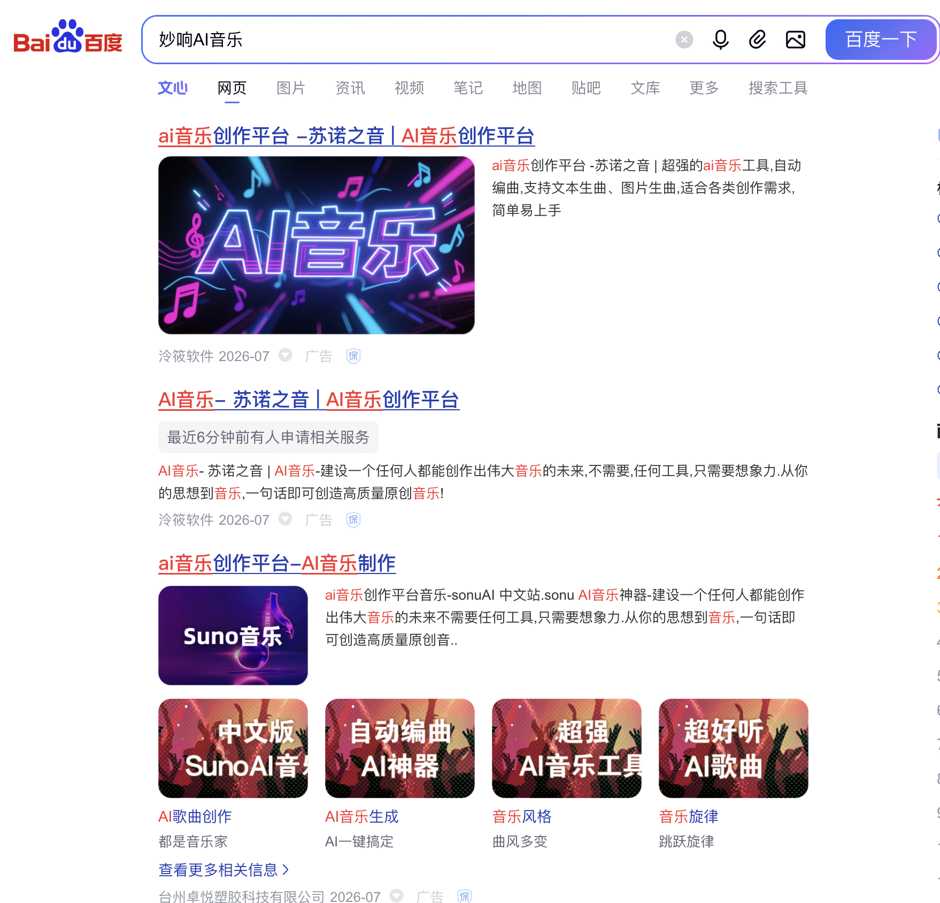Expand 查看更多相关信息
Image resolution: width=940 pixels, height=903 pixels.
[224, 870]
